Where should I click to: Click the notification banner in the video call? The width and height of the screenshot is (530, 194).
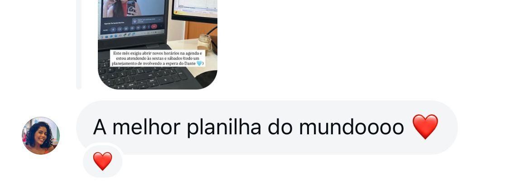pos(147,21)
